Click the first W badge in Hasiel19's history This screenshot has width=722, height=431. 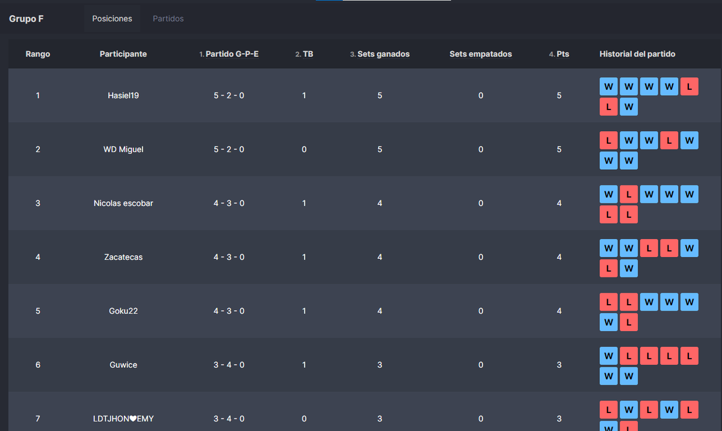point(608,87)
